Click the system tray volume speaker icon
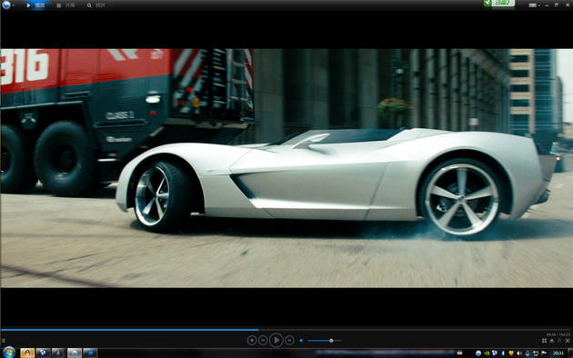The image size is (573, 358). pos(519,353)
